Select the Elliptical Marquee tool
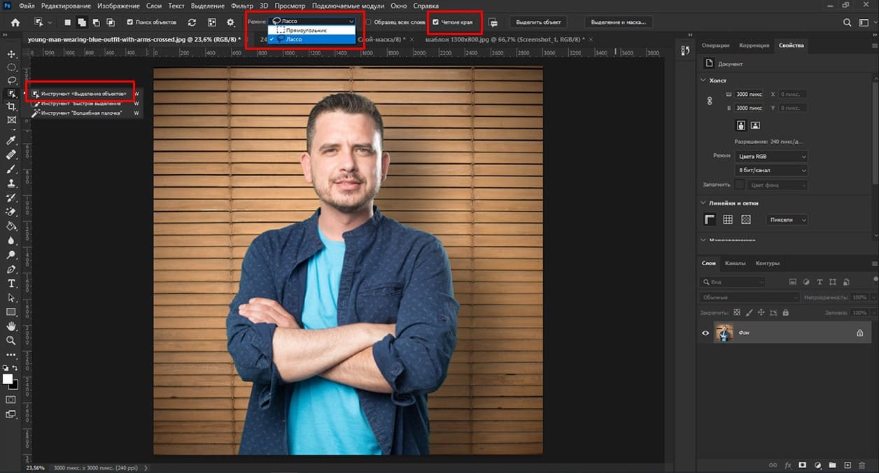Image resolution: width=879 pixels, height=473 pixels. 11,67
